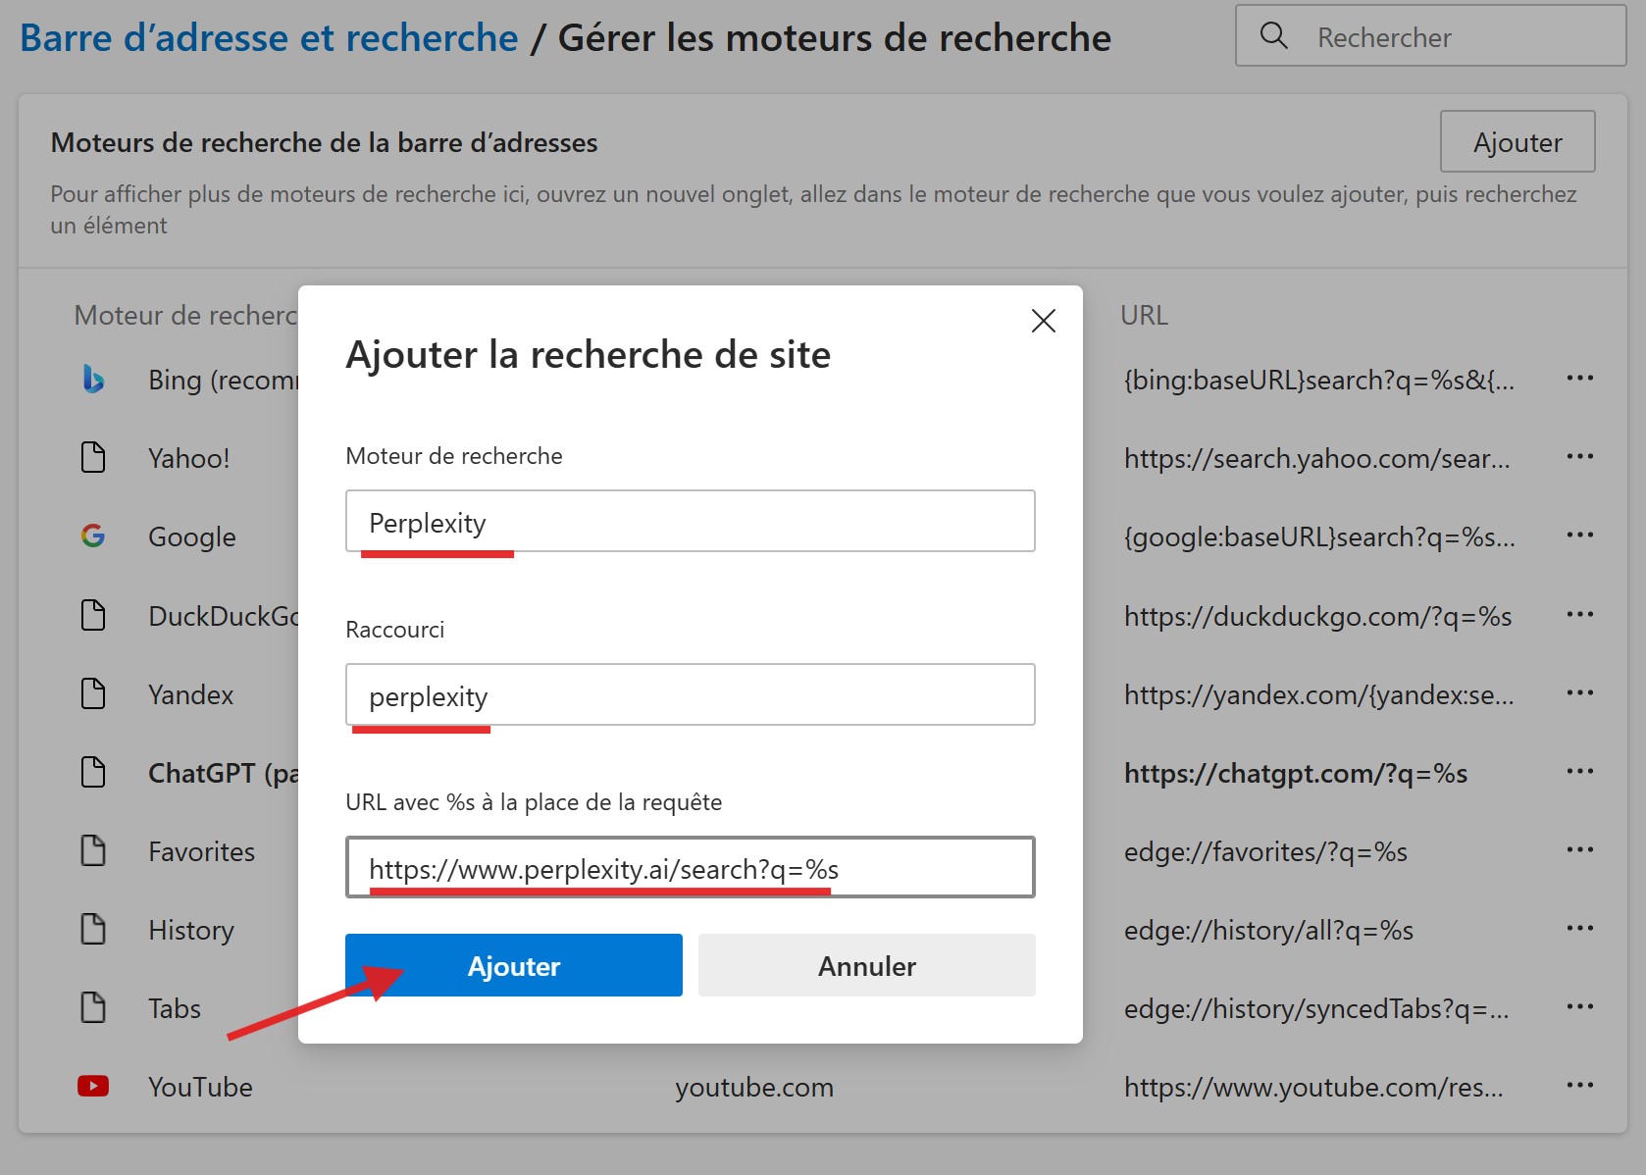Select the History engine name

(191, 930)
